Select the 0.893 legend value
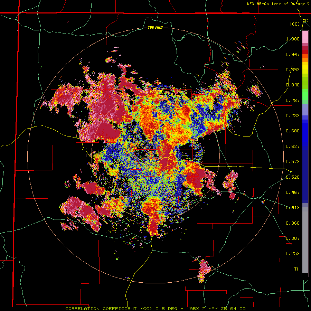This screenshot has height=311, width=311. (293, 69)
